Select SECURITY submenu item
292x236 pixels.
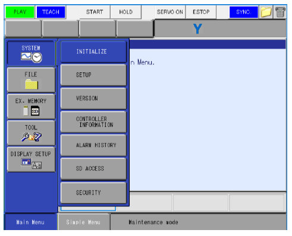click(93, 193)
